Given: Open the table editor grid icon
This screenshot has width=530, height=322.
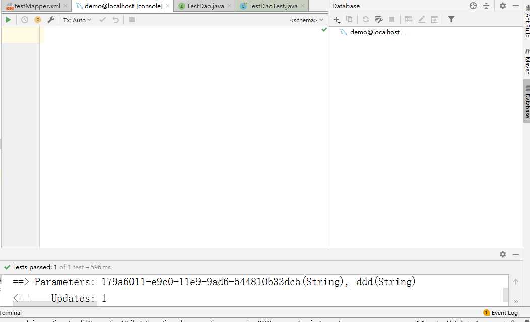Looking at the screenshot, I should tap(408, 19).
